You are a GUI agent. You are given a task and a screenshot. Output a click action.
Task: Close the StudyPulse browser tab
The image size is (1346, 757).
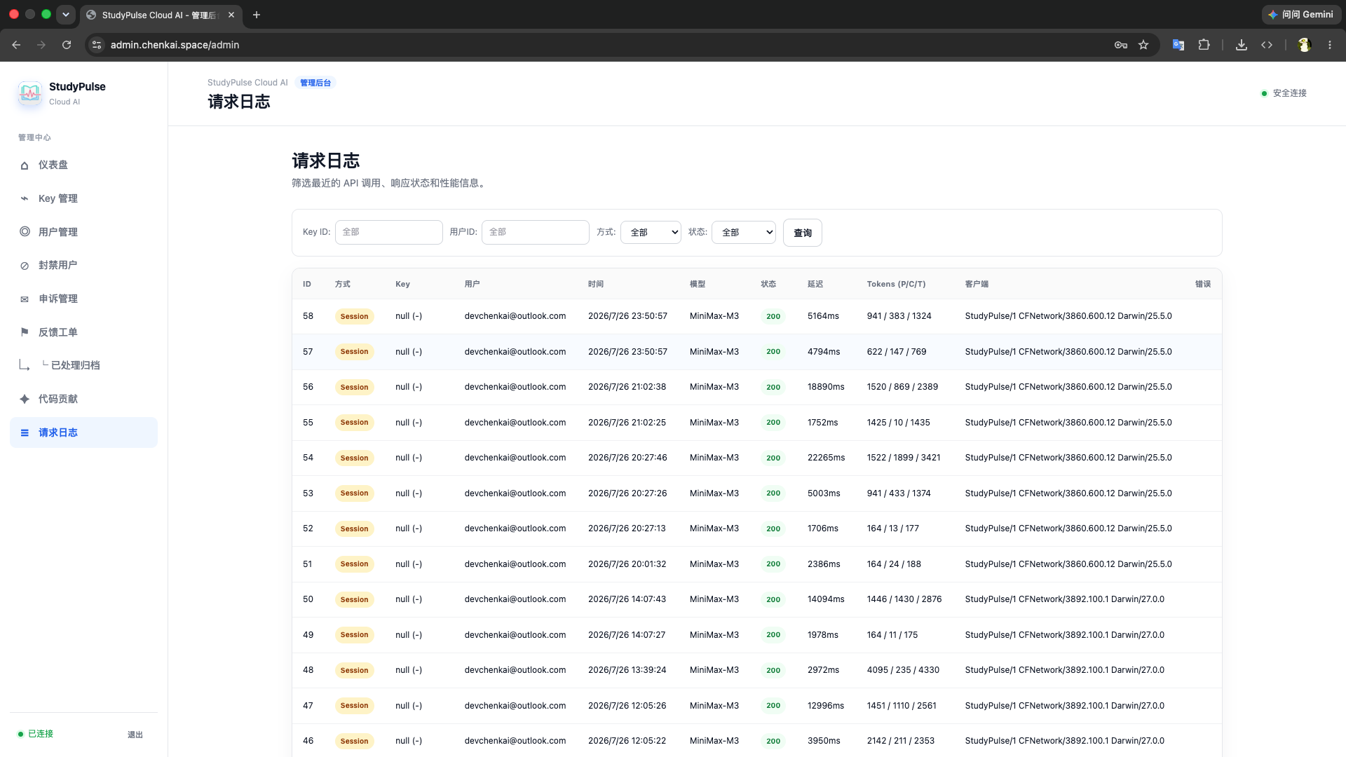[x=231, y=15]
